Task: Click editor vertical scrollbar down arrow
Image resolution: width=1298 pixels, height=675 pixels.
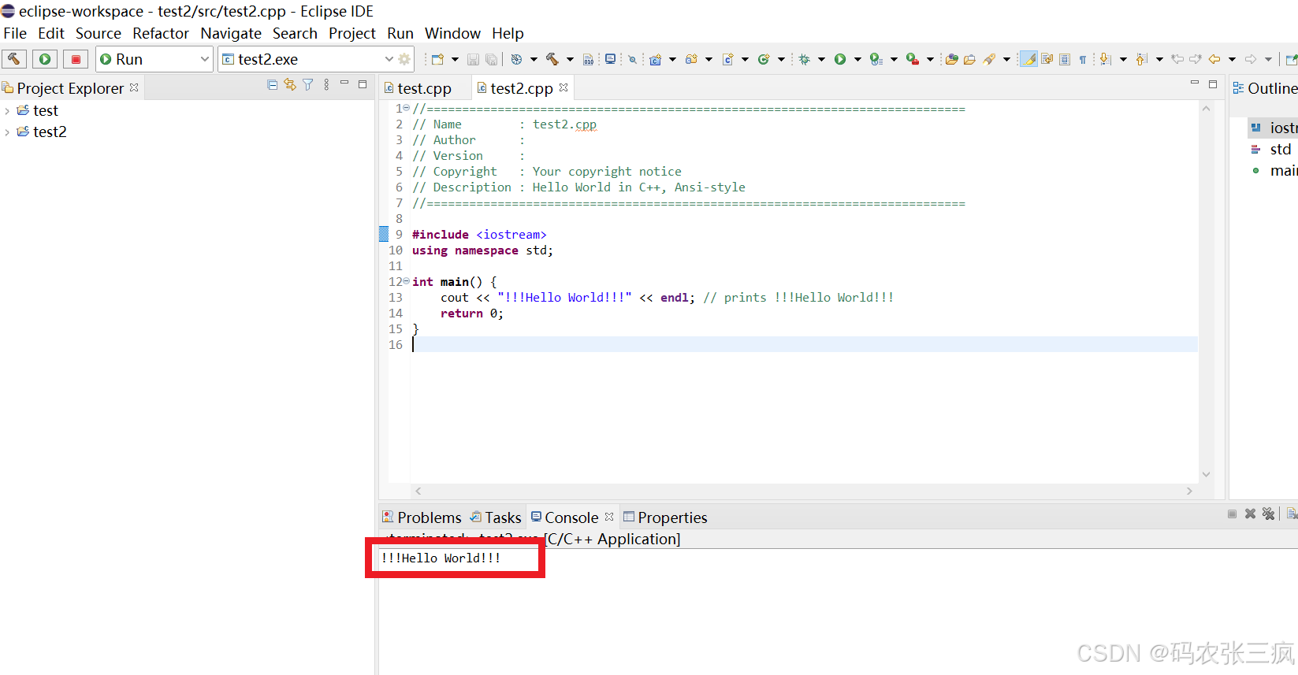Action: tap(1206, 474)
